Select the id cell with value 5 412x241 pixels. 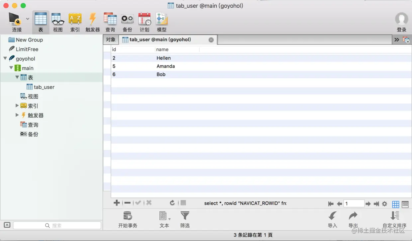[x=133, y=66]
